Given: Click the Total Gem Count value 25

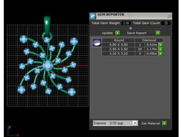Looking at the screenshot, I should [166, 23].
